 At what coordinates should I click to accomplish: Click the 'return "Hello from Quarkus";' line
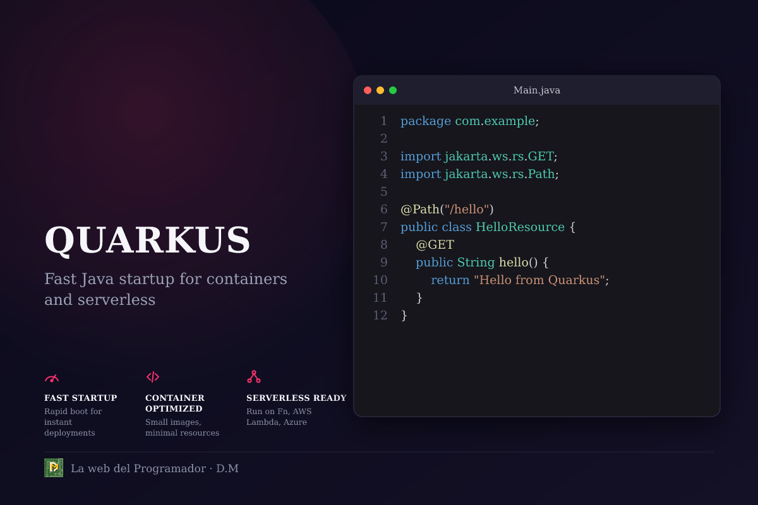pyautogui.click(x=520, y=280)
